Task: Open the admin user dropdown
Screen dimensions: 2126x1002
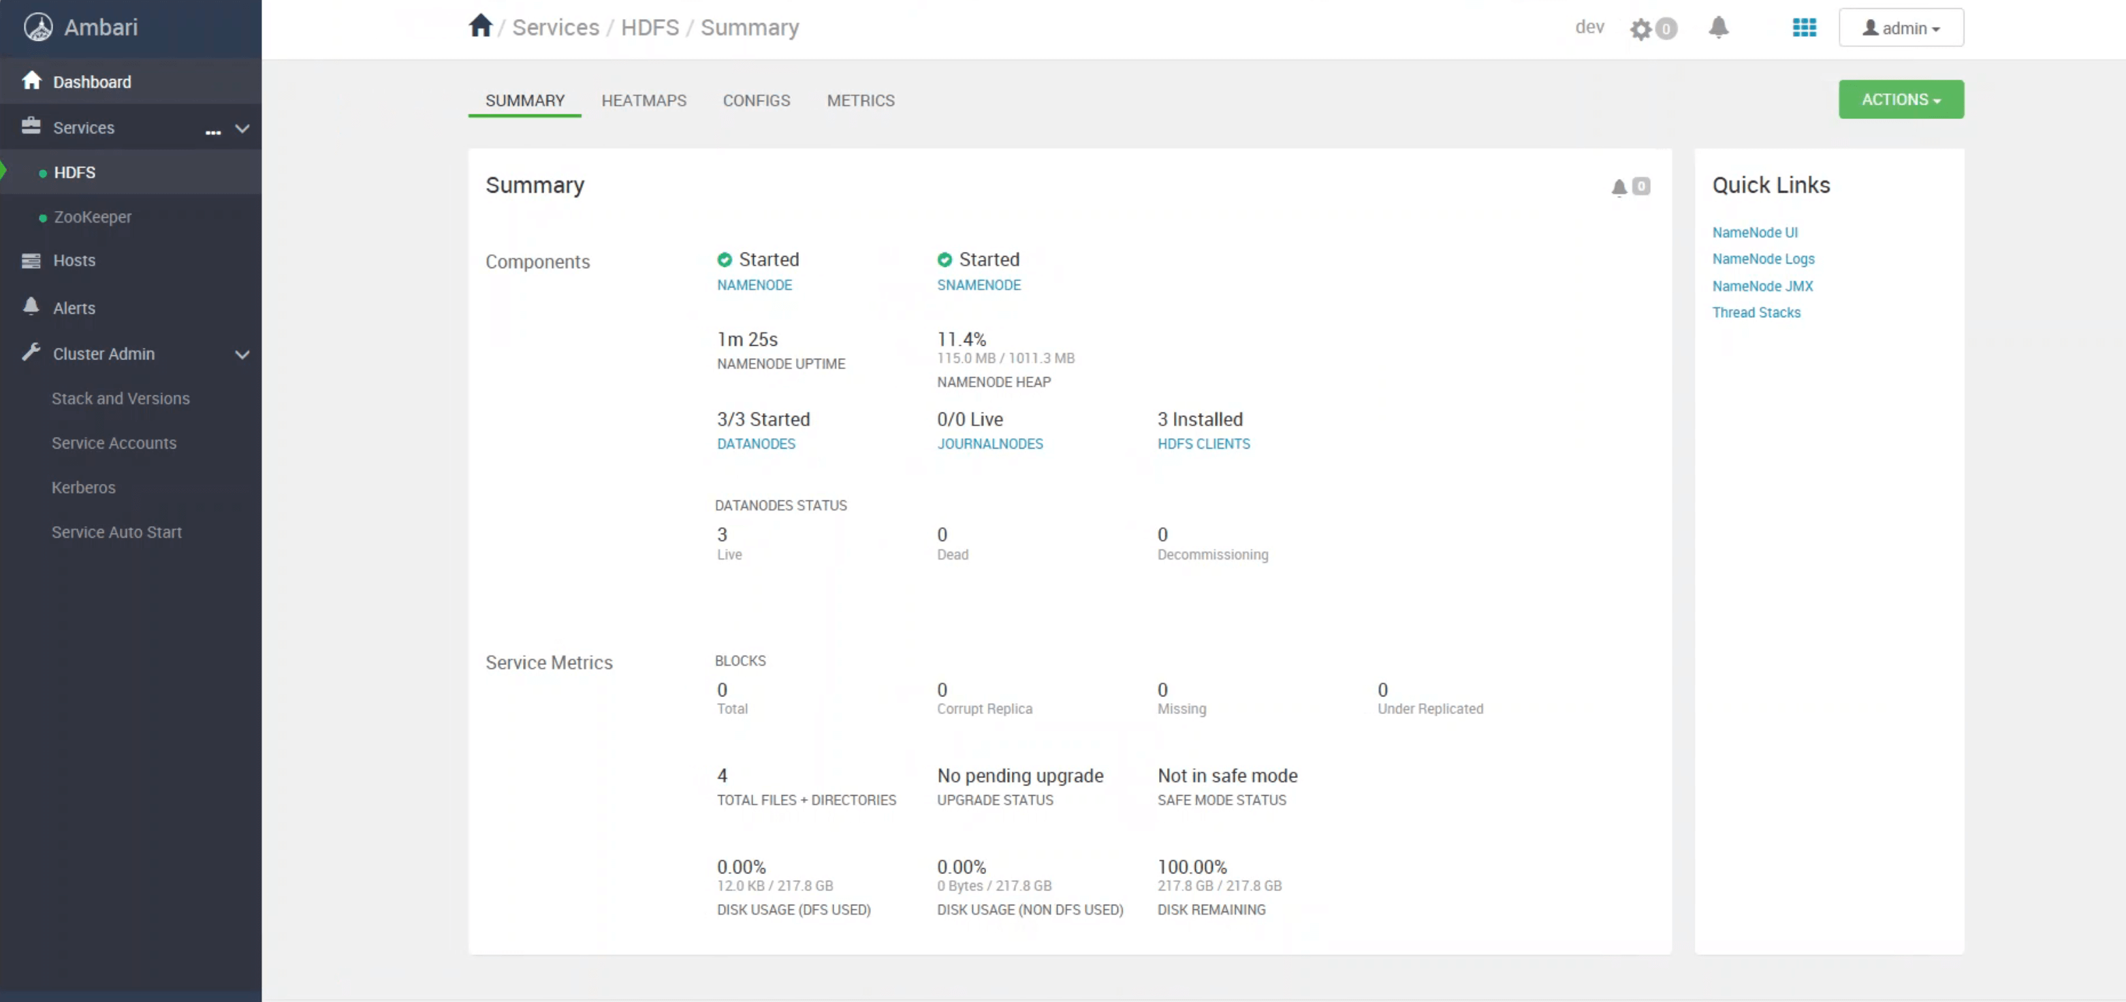Action: [1901, 28]
